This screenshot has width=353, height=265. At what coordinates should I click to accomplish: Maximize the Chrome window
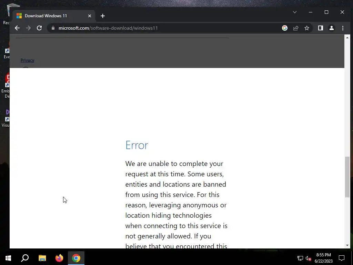tap(326, 12)
